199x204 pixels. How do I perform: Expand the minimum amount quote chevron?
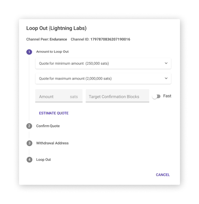click(166, 63)
